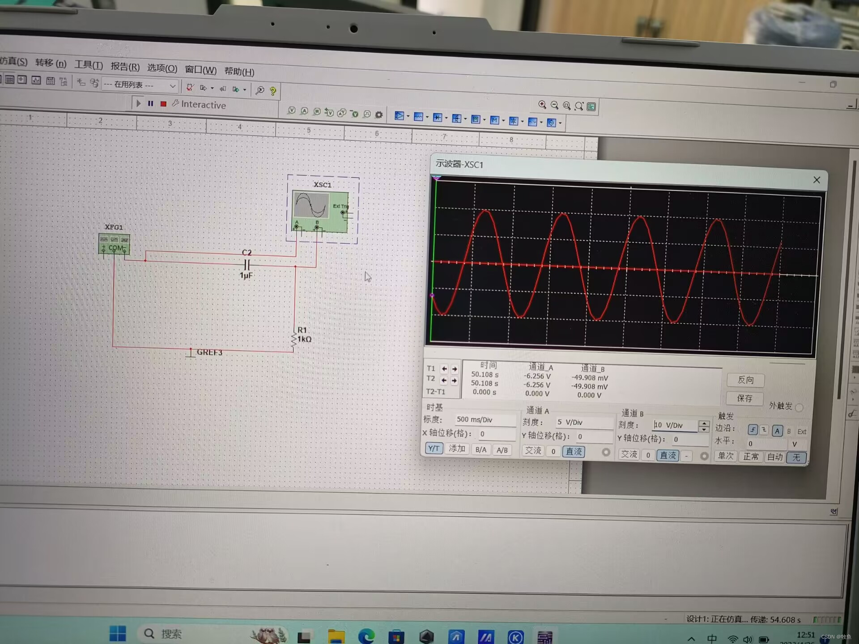Viewport: 859px width, 644px height.
Task: Set channel A coupling to 直流
Action: point(574,452)
